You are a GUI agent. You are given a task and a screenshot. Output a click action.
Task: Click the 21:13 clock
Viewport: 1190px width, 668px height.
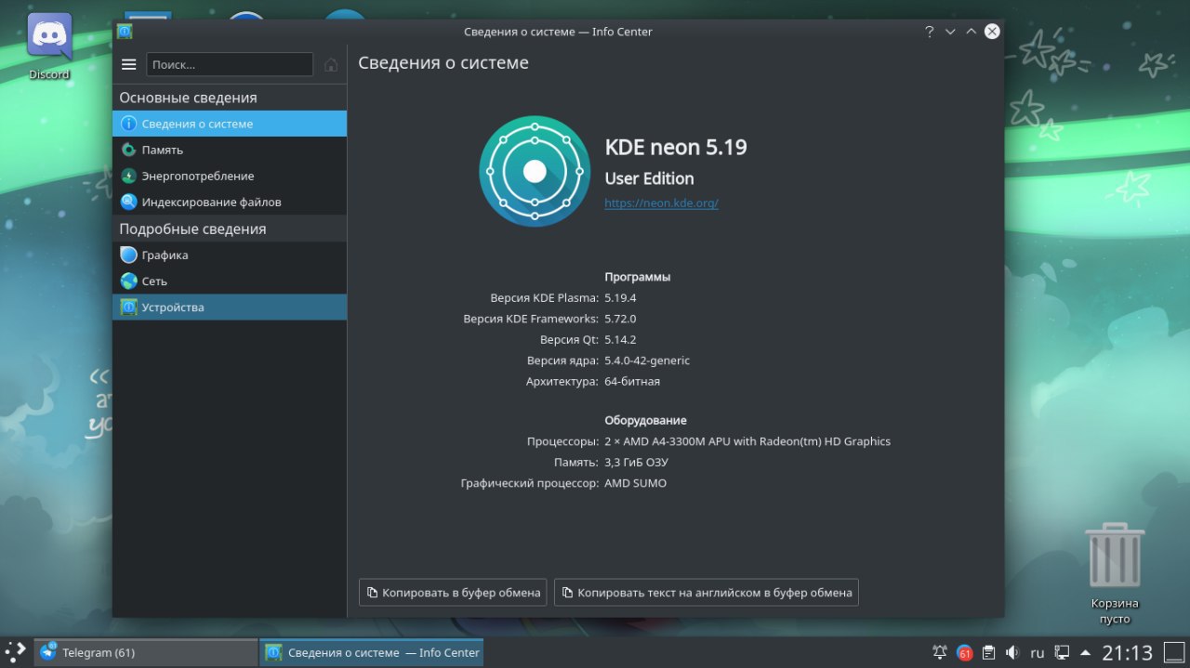pyautogui.click(x=1128, y=652)
